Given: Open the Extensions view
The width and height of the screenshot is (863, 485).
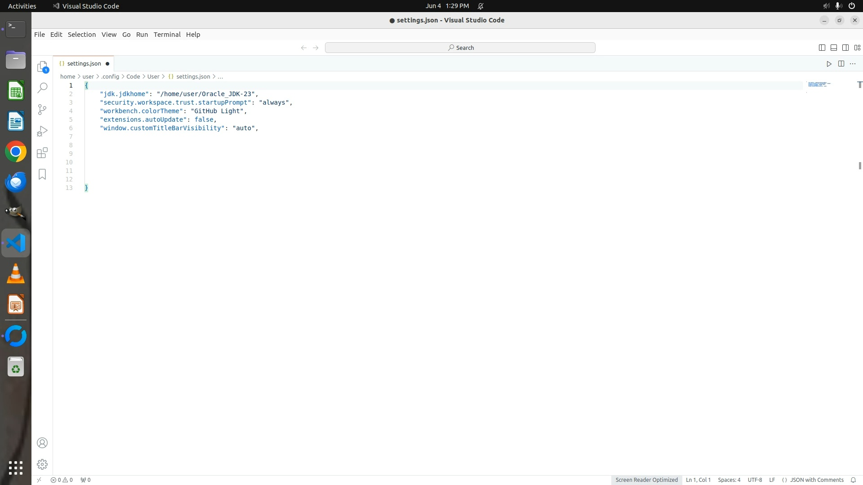Looking at the screenshot, I should tap(42, 153).
